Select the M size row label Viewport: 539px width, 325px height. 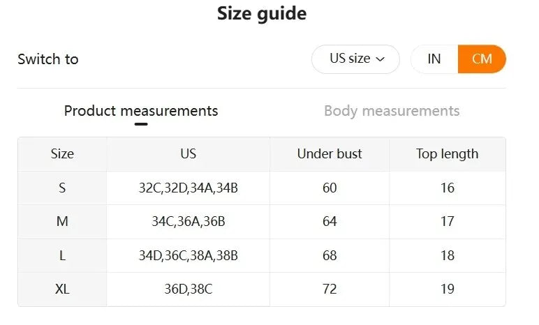(62, 222)
